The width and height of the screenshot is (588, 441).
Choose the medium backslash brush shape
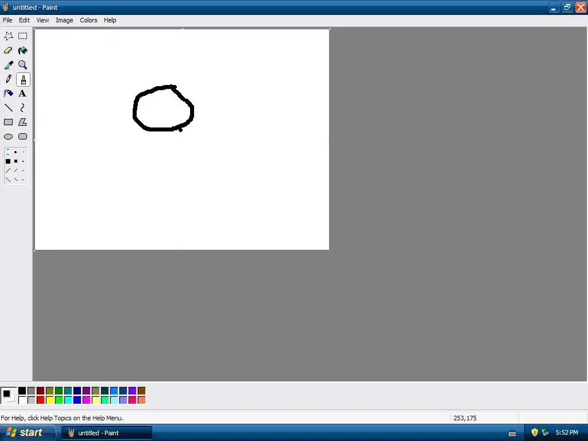coord(16,180)
